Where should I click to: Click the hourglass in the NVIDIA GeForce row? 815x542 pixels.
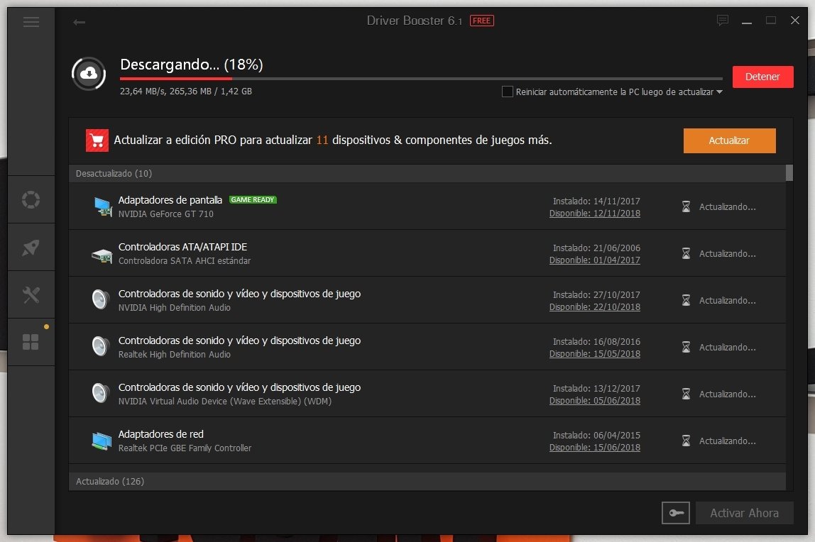coord(686,206)
